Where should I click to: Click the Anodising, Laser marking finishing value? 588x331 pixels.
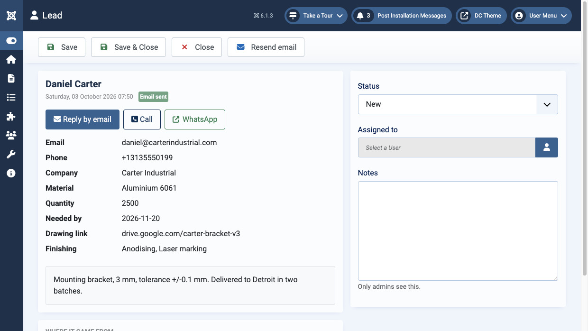[165, 249]
